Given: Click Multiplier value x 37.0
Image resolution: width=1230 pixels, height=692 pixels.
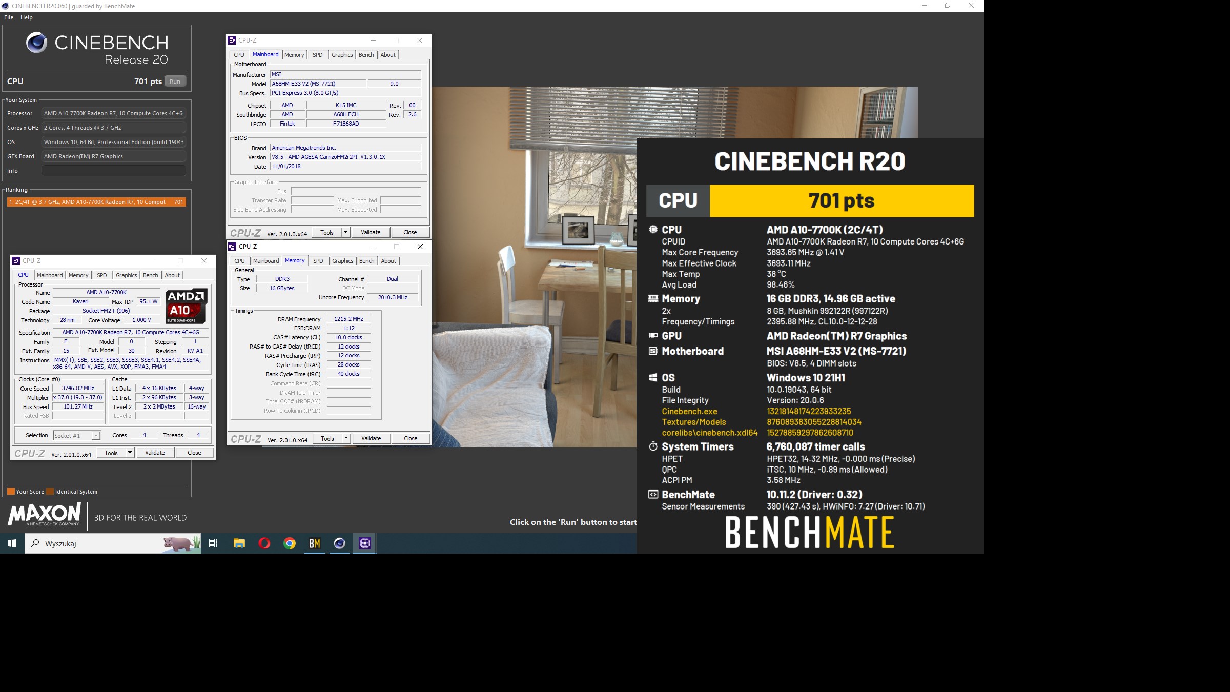Looking at the screenshot, I should point(78,397).
